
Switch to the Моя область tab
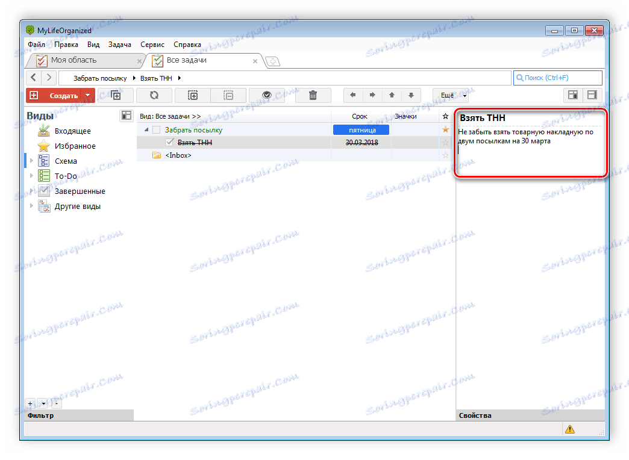[84, 60]
